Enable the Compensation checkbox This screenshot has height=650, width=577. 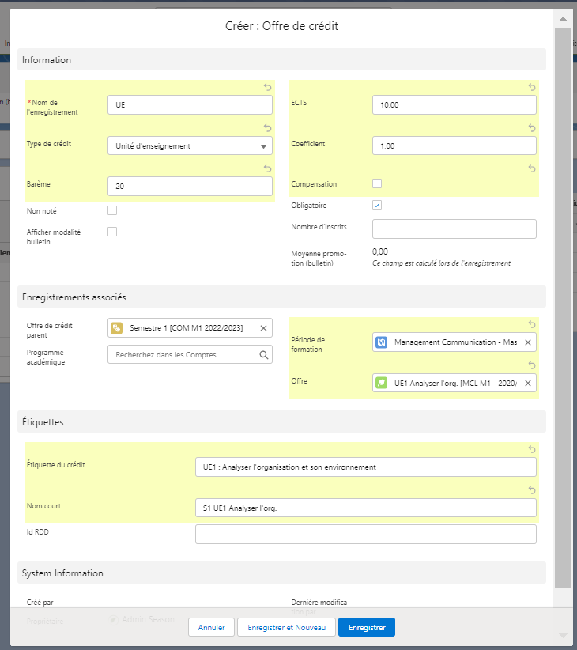[377, 183]
